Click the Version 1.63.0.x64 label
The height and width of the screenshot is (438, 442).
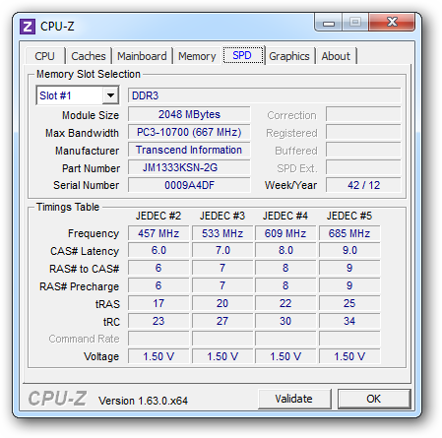tap(143, 401)
